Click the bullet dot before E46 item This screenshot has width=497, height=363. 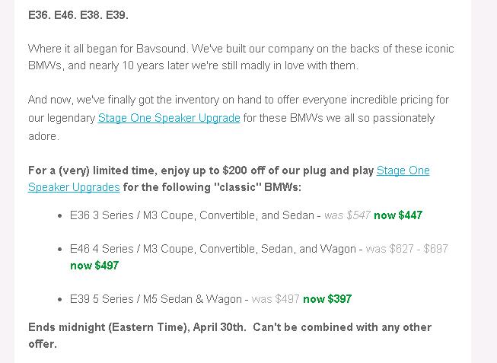(60, 250)
